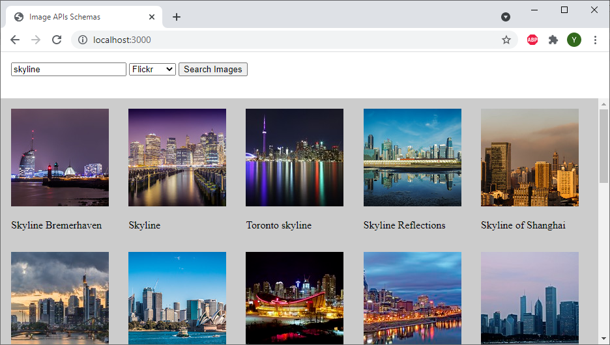This screenshot has width=610, height=345.
Task: Go back to the previous page
Action: coord(15,40)
